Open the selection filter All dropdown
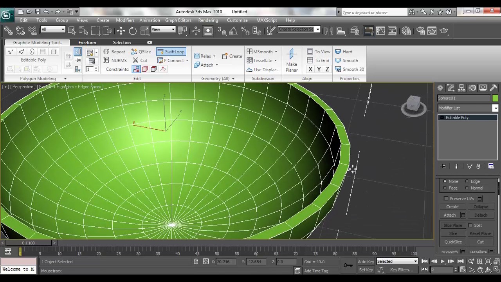This screenshot has width=501, height=282. pos(53,29)
